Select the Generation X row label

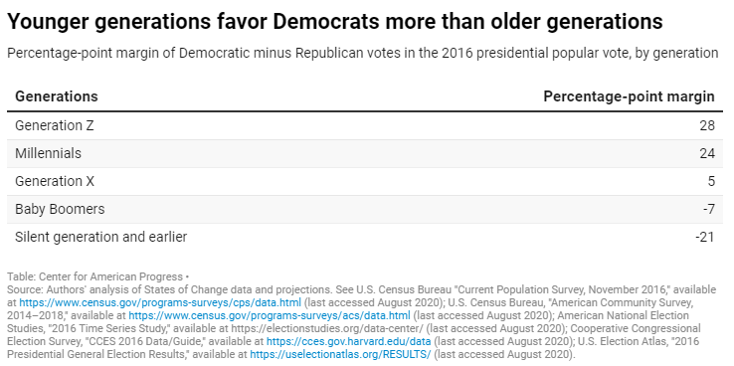[55, 181]
